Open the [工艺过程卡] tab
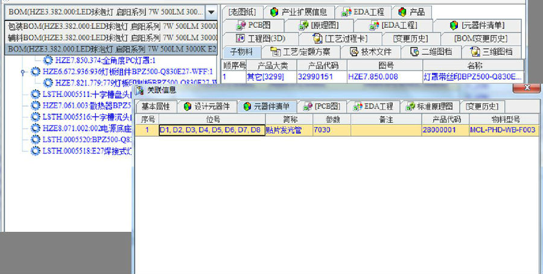543x274 pixels. (x=340, y=39)
